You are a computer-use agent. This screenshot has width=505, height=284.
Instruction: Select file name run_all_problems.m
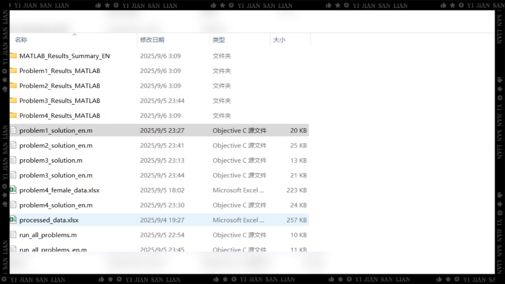coord(48,235)
